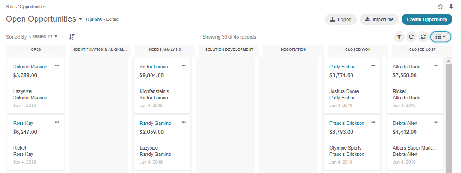This screenshot has width=461, height=173.
Task: Toggle sort direction icon
Action: tap(72, 37)
